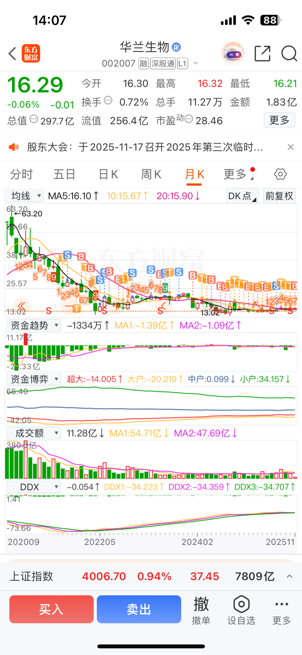The height and width of the screenshot is (655, 302).
Task: Open the 资金趋势 indicator dropdown
Action: [x=33, y=325]
